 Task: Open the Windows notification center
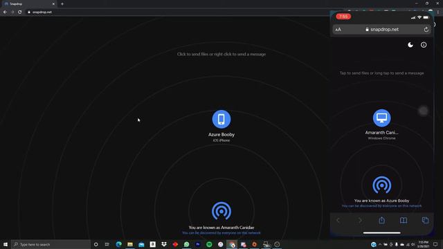click(435, 244)
